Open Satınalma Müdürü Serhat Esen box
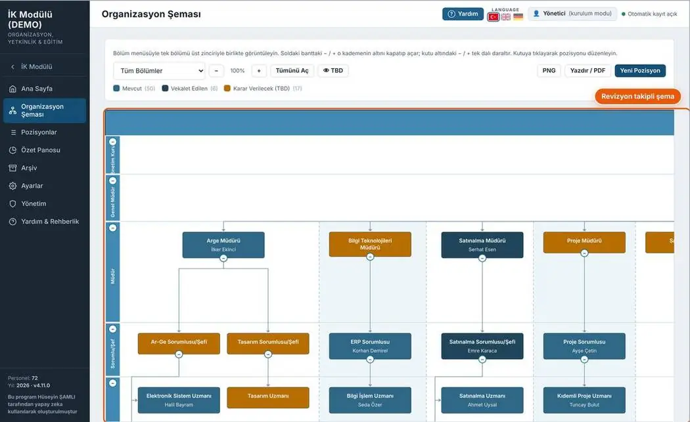The height and width of the screenshot is (422, 690). 482,245
